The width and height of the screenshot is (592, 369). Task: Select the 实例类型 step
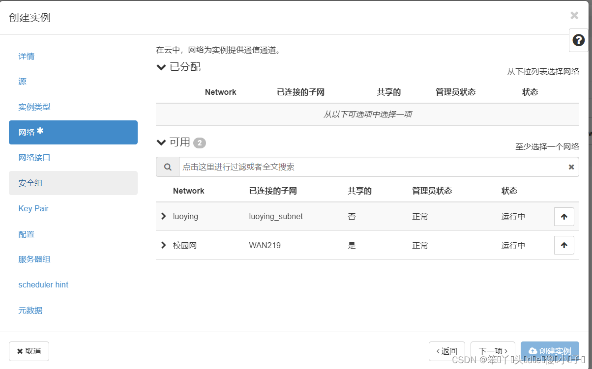point(34,107)
